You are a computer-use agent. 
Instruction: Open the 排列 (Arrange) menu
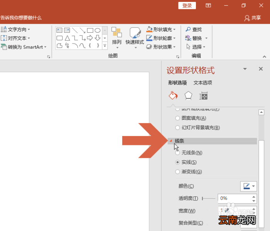116,38
